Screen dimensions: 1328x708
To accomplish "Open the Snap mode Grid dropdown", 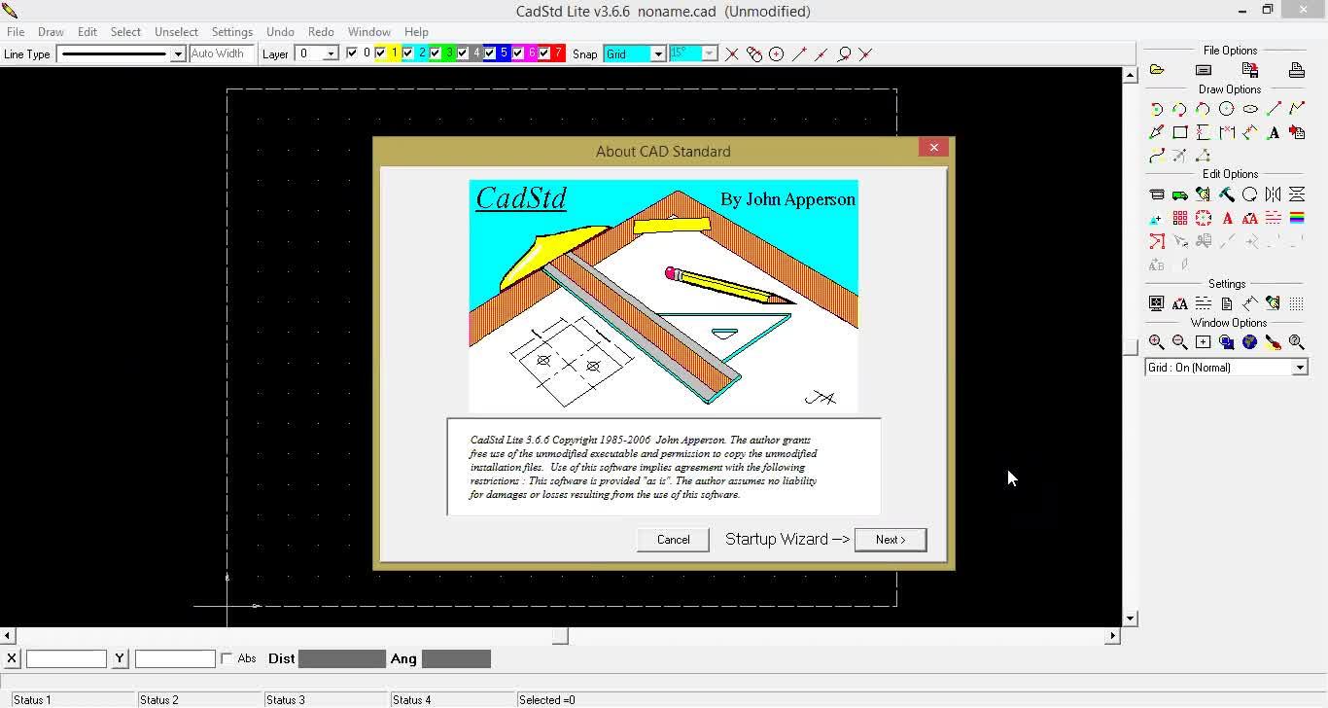I will tap(658, 54).
